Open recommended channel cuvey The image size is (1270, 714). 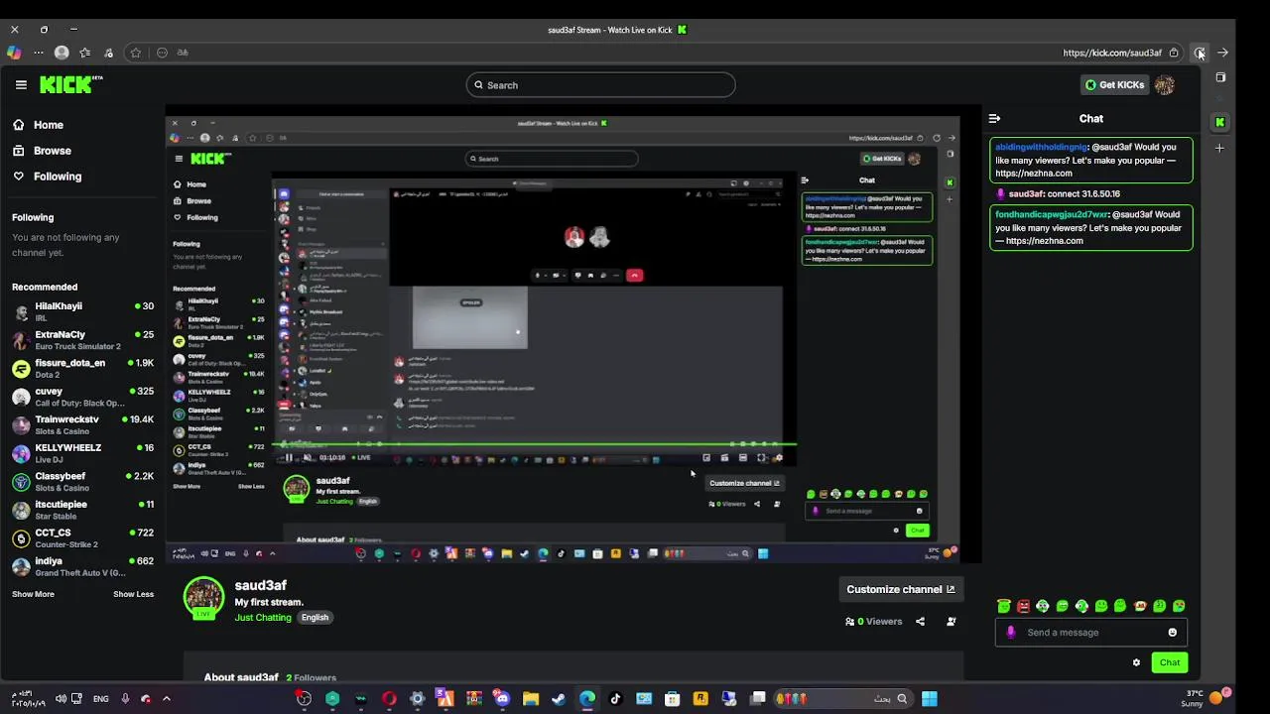(82, 397)
